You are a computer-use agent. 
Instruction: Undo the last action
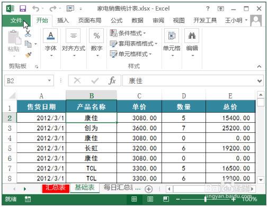coord(36,8)
